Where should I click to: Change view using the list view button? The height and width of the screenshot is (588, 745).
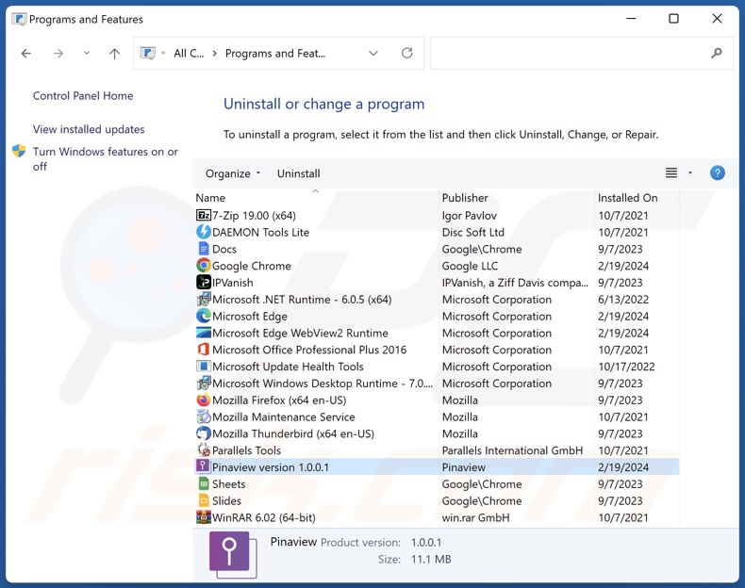(670, 173)
